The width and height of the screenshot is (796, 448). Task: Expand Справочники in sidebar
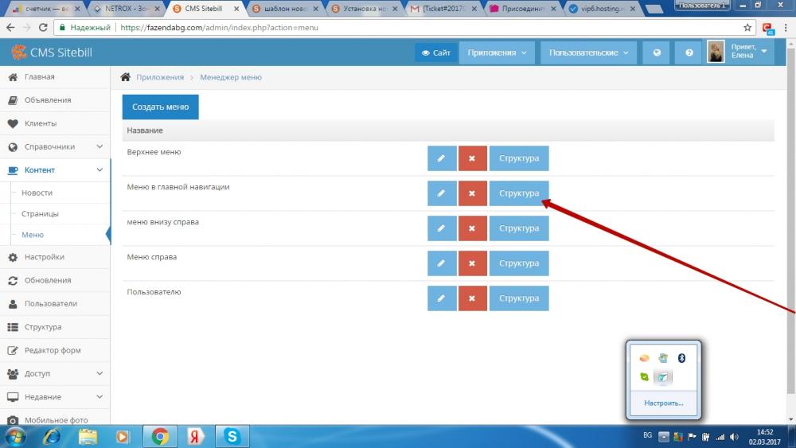click(55, 147)
